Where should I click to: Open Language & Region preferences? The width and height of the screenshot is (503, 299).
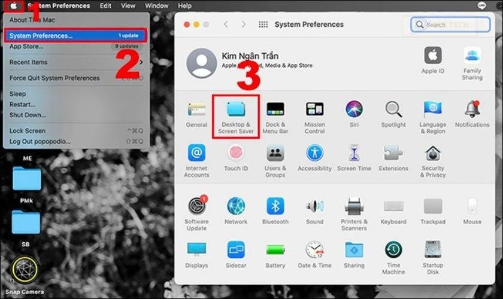point(433,118)
